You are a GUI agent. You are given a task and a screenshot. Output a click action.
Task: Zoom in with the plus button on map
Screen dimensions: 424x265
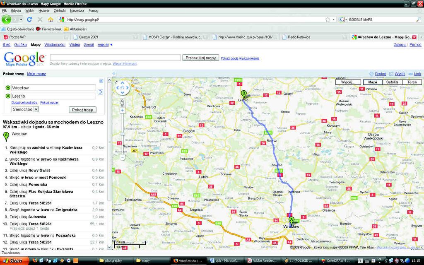[123, 111]
